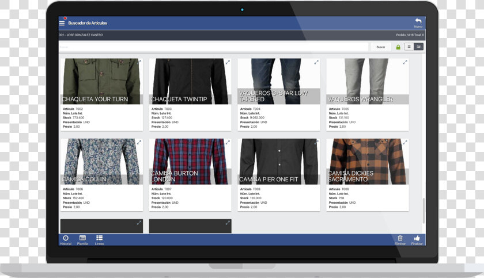Click the 'Pedido: 1416 Total: 0' text

[x=410, y=35]
